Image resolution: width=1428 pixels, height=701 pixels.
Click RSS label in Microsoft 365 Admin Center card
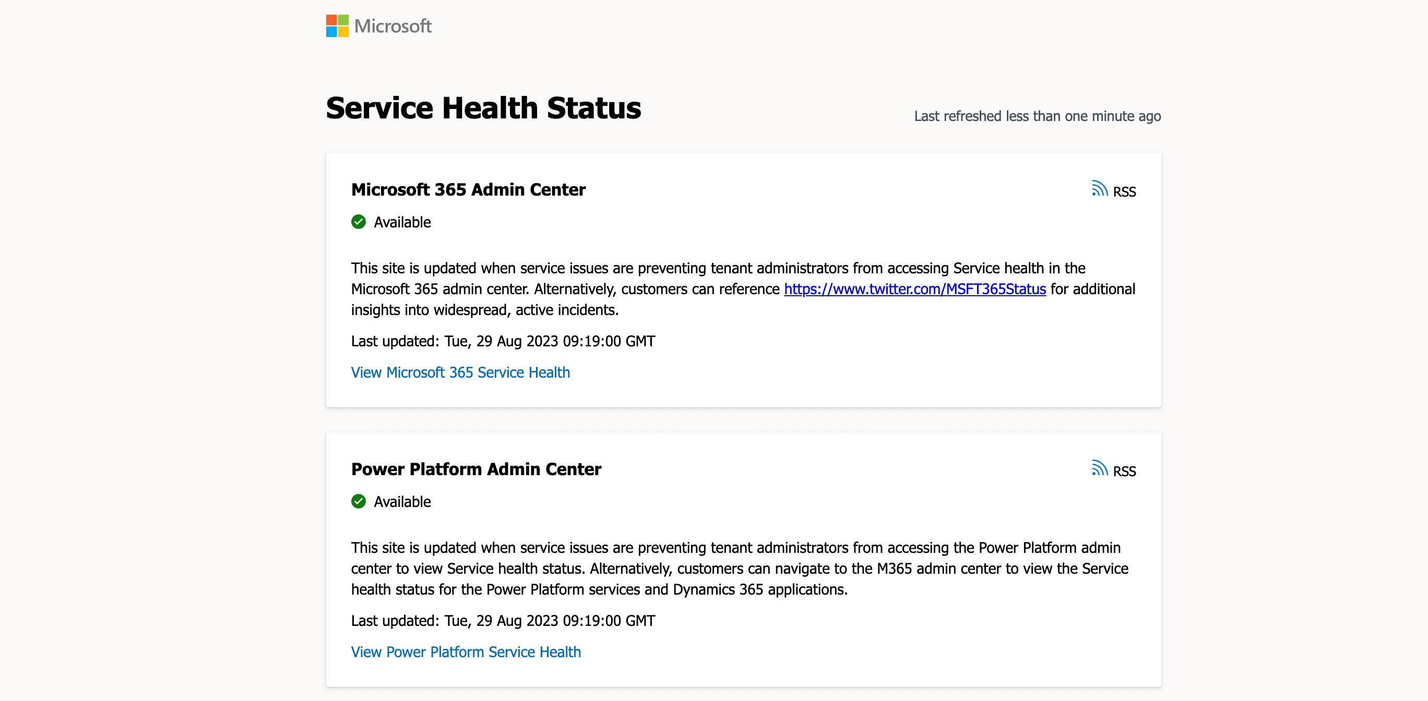(1124, 192)
